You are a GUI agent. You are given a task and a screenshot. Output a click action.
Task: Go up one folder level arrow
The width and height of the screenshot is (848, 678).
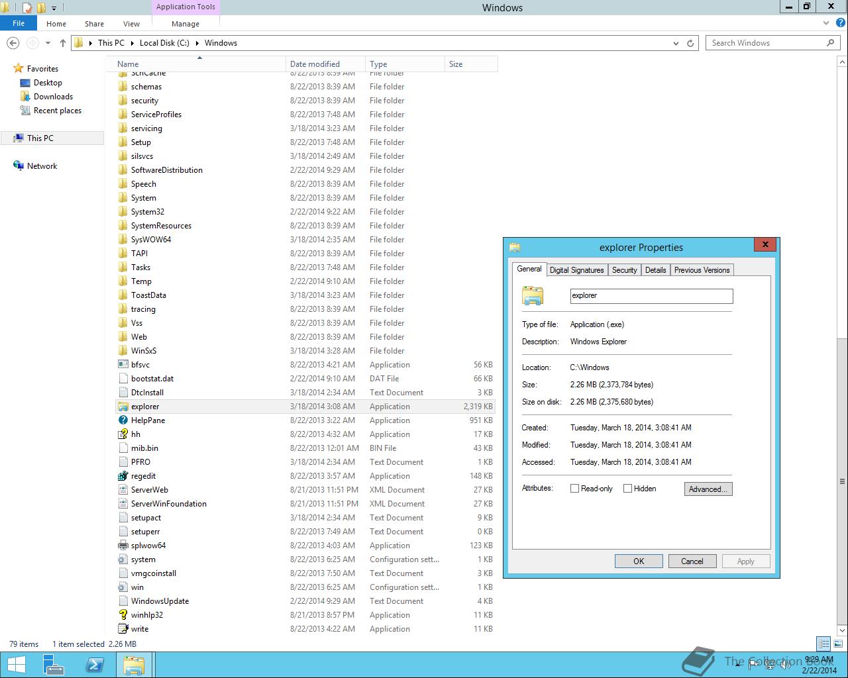[x=63, y=43]
